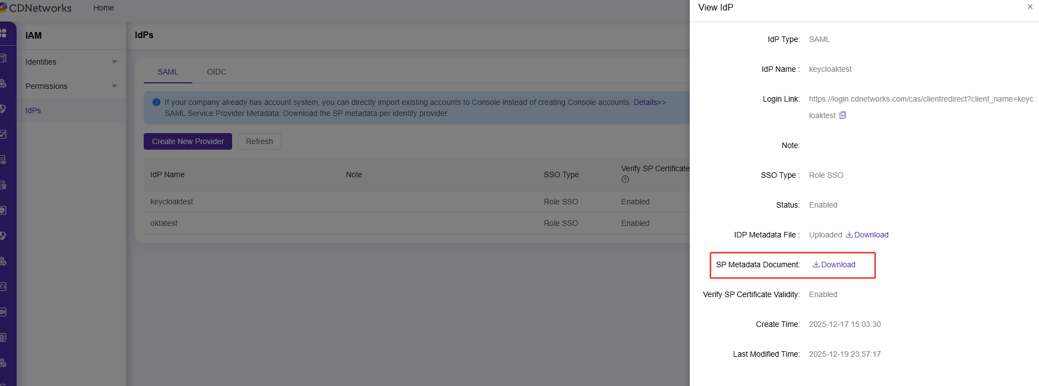Expand the Identities menu arrow
Screen dimensions: 1039x386
click(x=114, y=62)
